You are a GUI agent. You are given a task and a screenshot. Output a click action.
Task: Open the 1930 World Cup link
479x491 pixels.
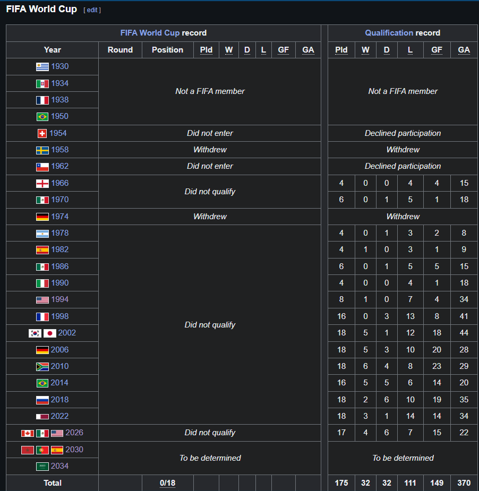[60, 66]
